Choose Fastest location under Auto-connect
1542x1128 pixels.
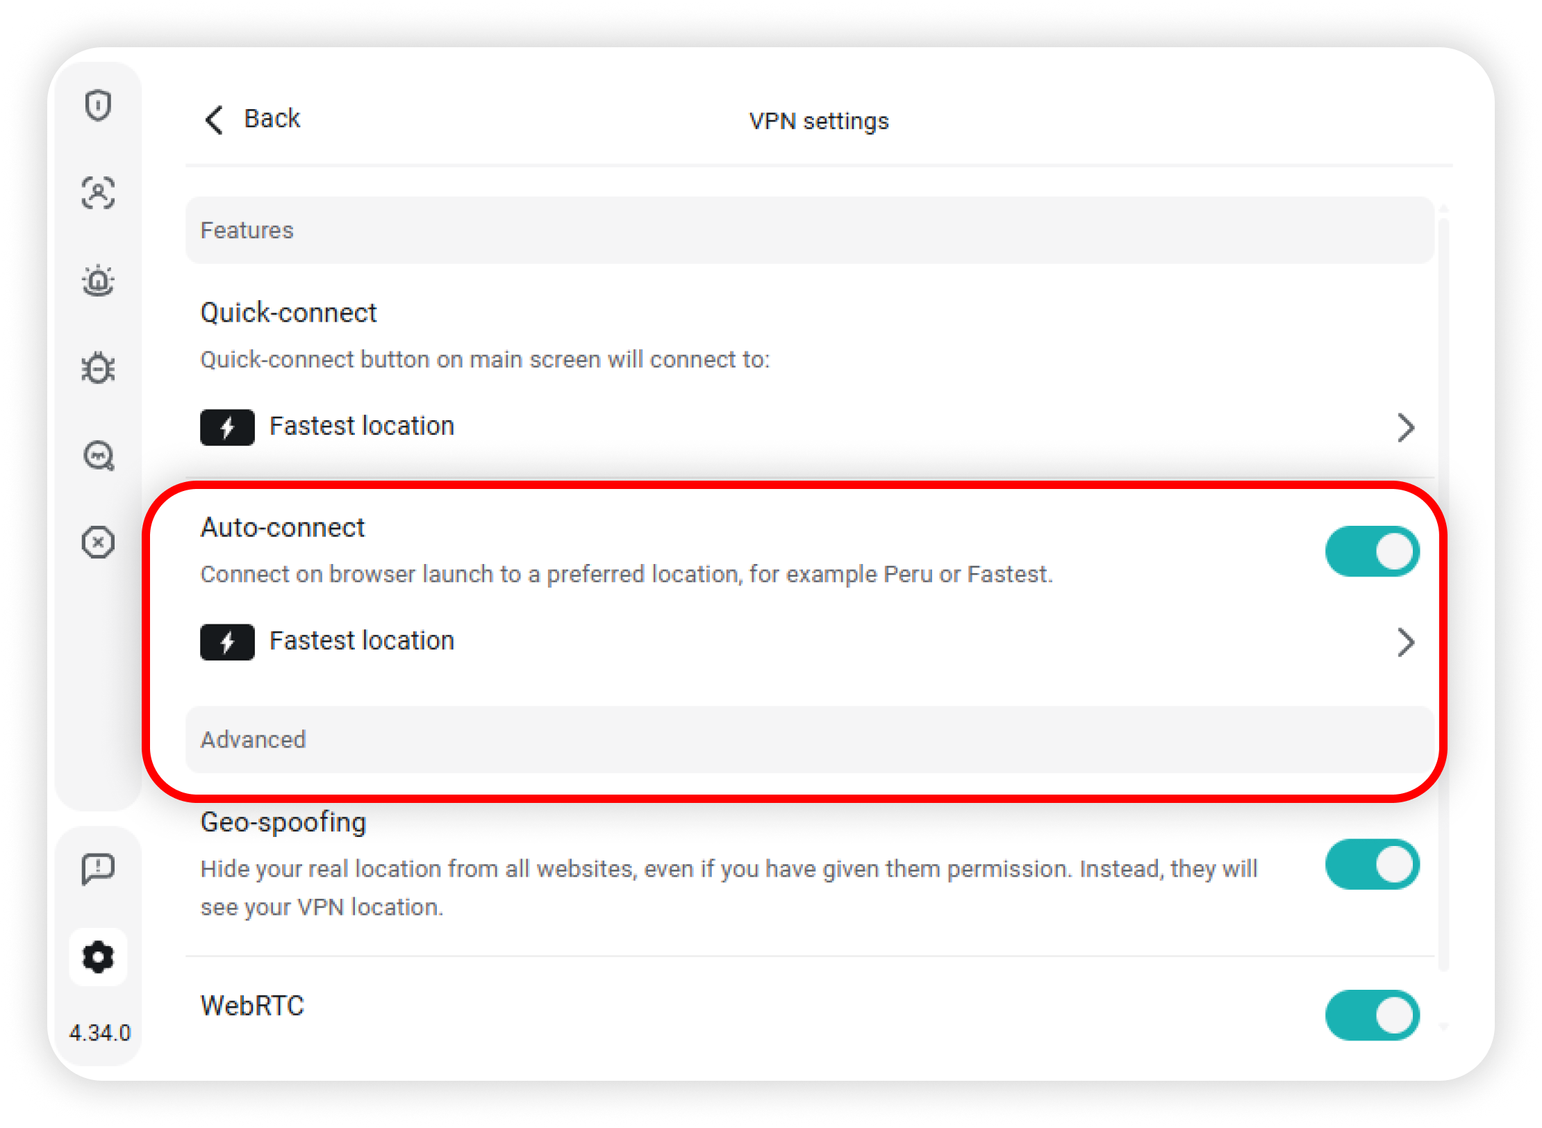coord(361,641)
